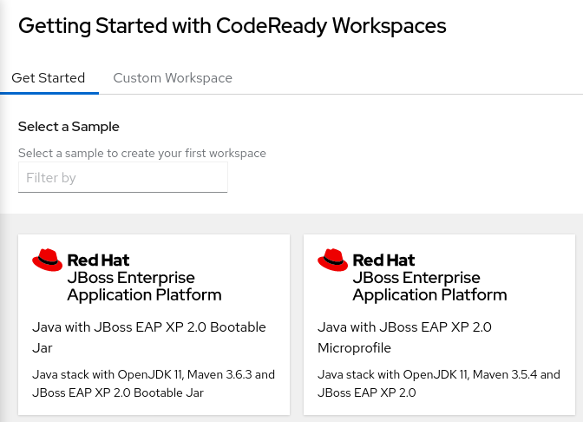This screenshot has width=583, height=422.
Task: Click the Maven 3.6.3 Bootable Jar stack description
Action: point(154,383)
